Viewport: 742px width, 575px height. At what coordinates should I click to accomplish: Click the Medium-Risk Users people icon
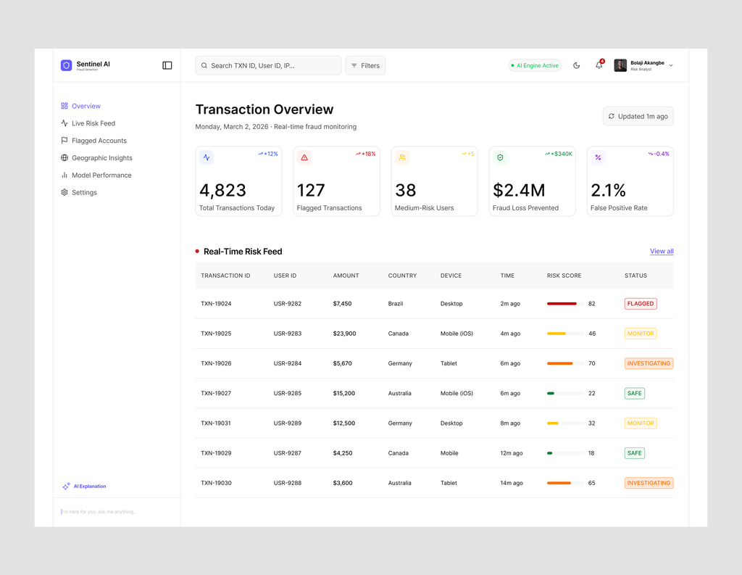point(402,157)
